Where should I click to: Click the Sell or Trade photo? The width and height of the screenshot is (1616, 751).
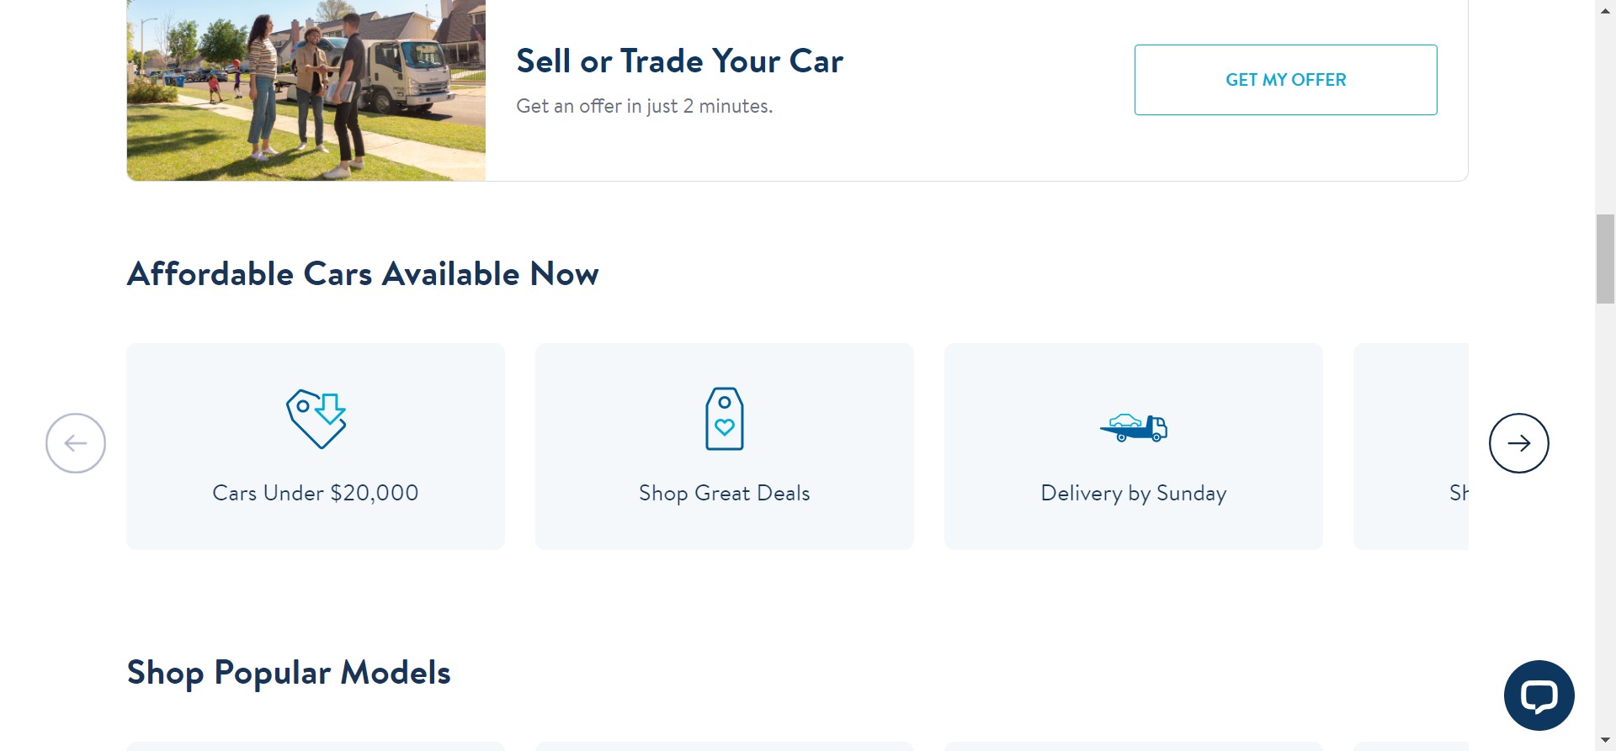(306, 90)
